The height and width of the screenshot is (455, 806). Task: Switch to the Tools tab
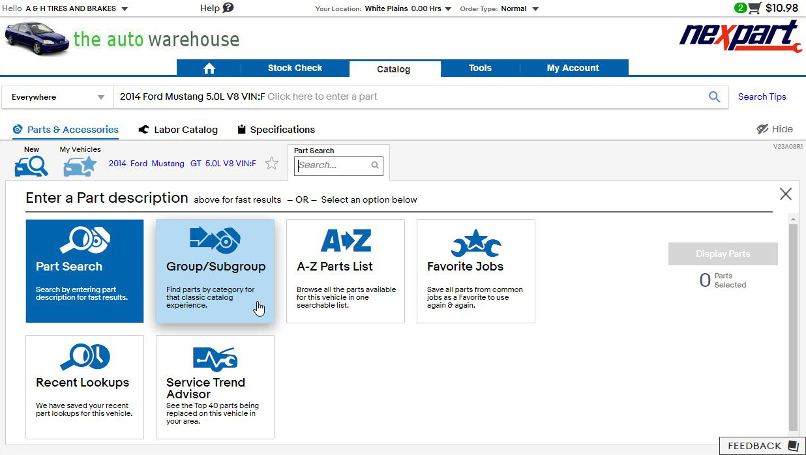click(x=480, y=68)
